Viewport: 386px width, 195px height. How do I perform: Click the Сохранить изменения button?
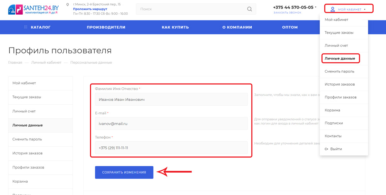click(x=124, y=172)
